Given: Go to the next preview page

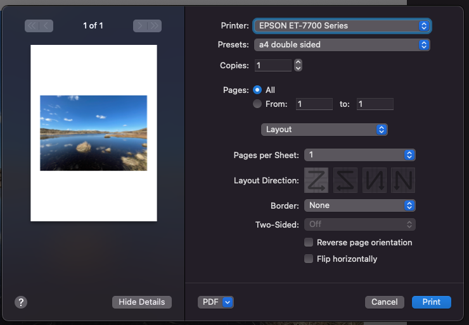Looking at the screenshot, I should (x=140, y=26).
